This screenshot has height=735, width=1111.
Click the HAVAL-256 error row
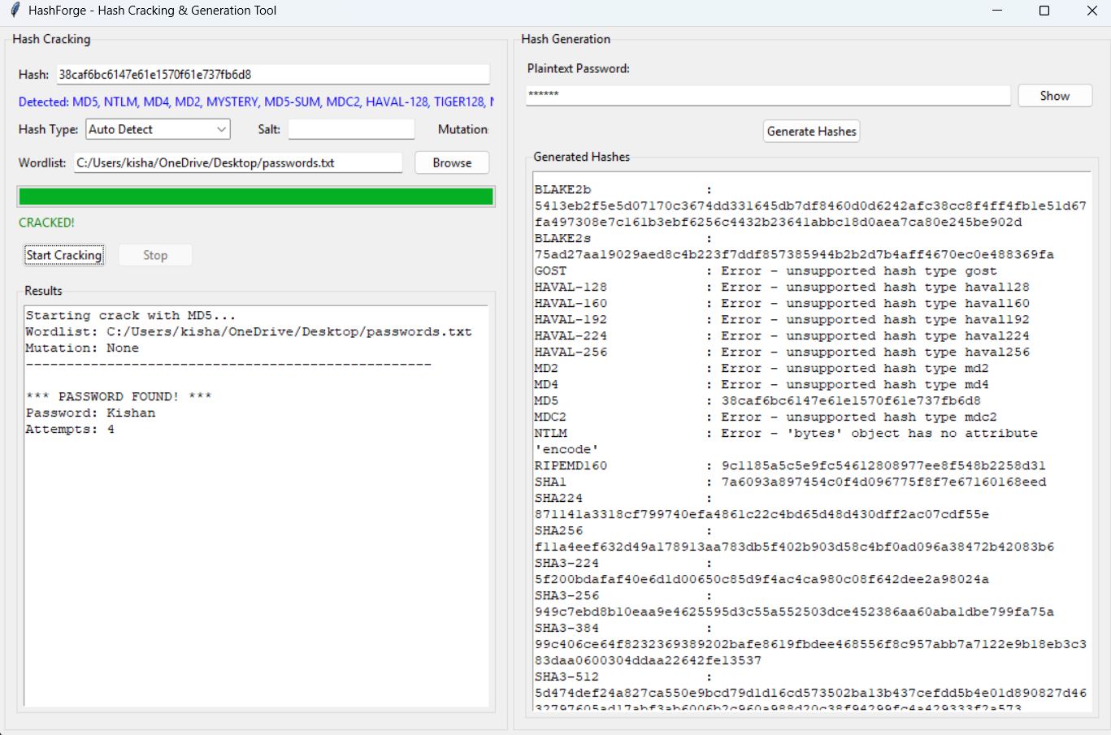pyautogui.click(x=782, y=352)
